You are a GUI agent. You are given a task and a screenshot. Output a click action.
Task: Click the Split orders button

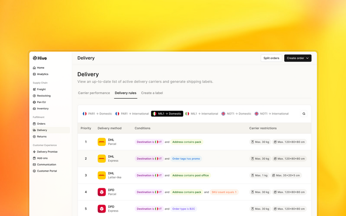pos(271,58)
